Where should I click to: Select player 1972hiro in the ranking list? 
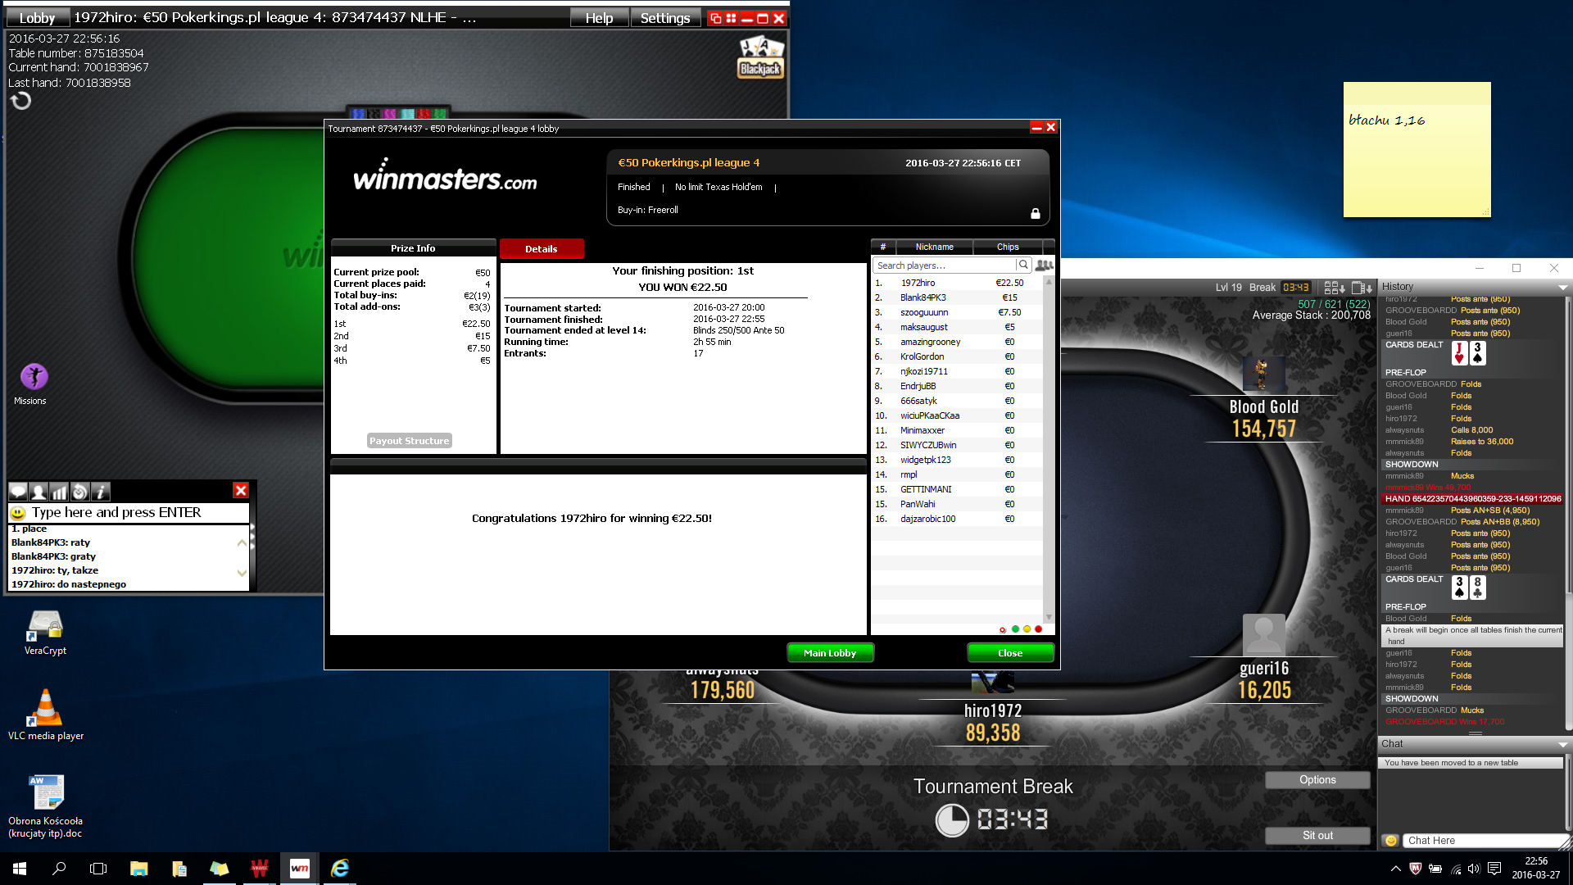point(957,283)
